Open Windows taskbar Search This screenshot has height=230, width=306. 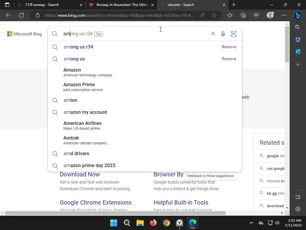point(127,223)
